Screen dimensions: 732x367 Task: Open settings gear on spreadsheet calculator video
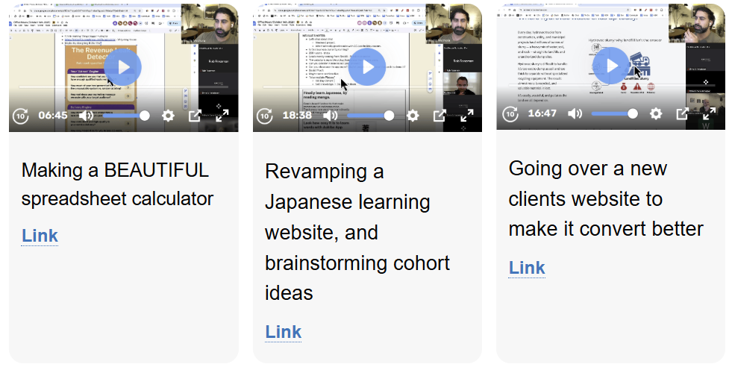coord(169,116)
